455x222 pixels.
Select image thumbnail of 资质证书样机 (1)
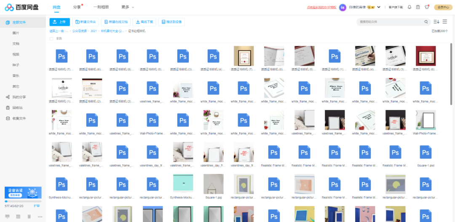tap(62, 88)
